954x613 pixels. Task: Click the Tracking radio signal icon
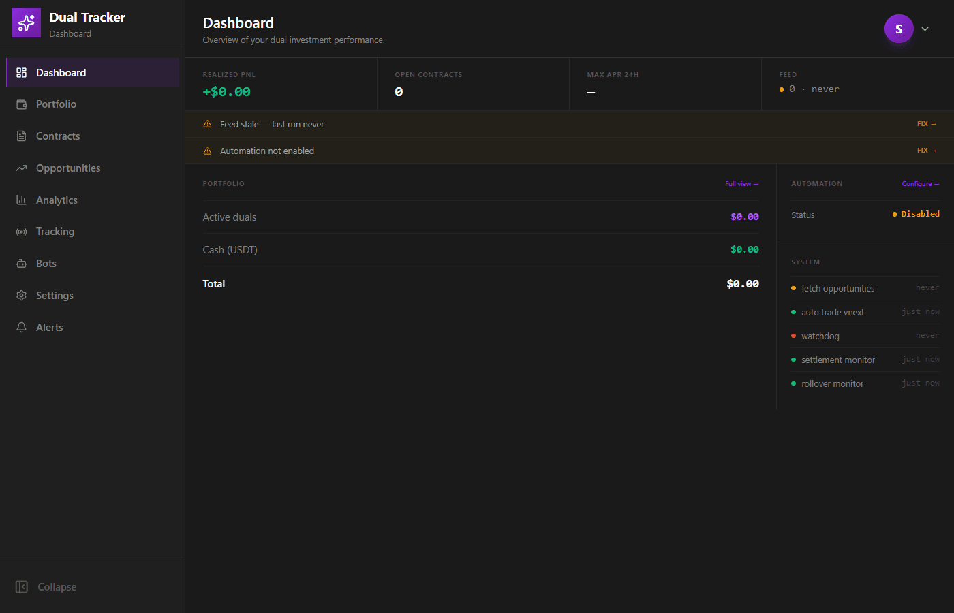[x=21, y=232]
